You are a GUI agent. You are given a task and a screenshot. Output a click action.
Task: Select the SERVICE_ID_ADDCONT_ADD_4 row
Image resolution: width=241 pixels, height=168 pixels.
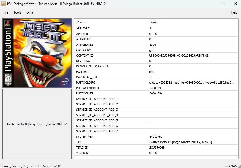(x=156, y=115)
